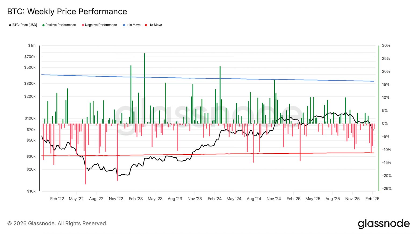Toggle the 'BTC: Price [USD]' legend label
Viewport: 416px width, 234px height.
point(24,25)
